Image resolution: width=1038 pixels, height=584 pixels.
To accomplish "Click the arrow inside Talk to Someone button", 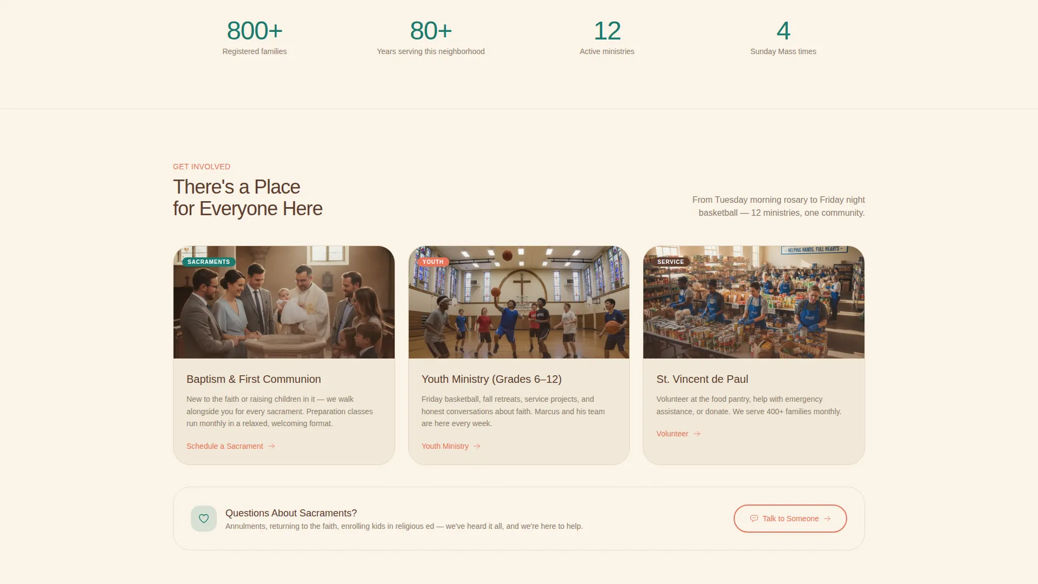I will [827, 519].
